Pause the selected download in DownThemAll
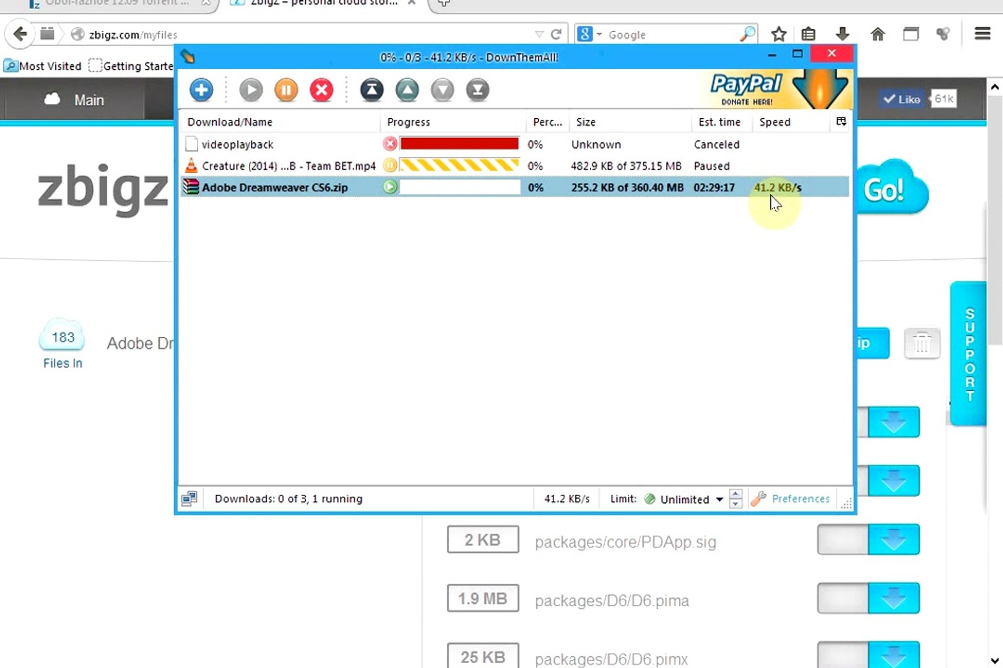This screenshot has width=1003, height=668. point(286,90)
